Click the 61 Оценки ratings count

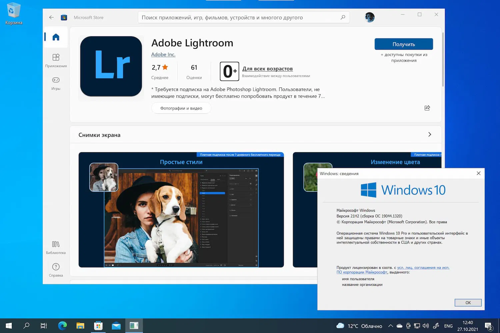194,72
